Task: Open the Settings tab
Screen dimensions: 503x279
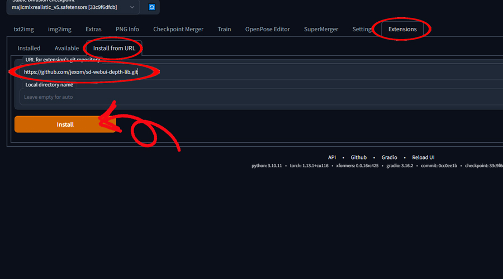Action: (362, 29)
